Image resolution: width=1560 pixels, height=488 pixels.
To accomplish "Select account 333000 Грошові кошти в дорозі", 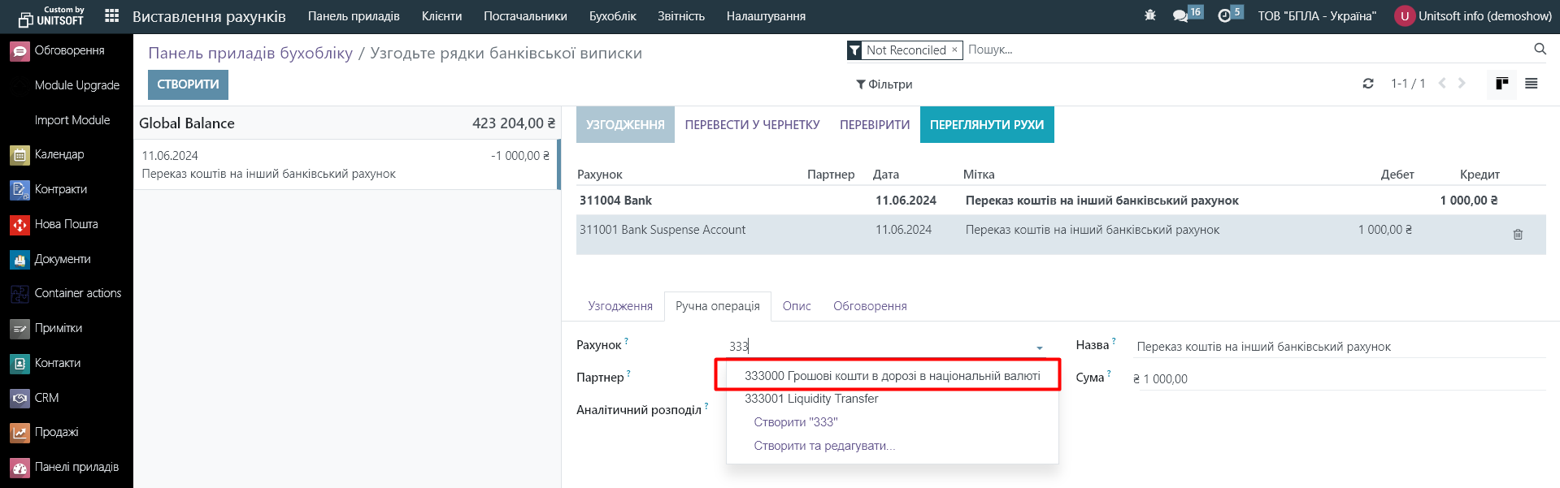I will click(x=892, y=376).
